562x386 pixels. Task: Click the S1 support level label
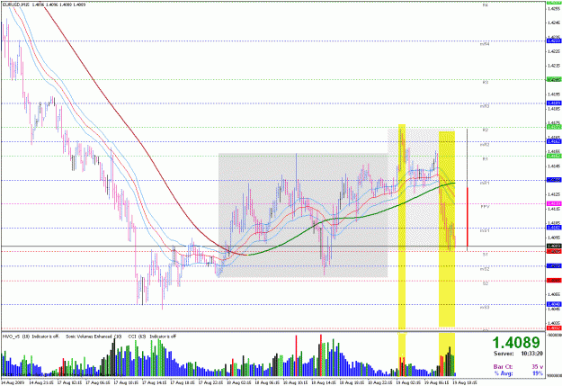pyautogui.click(x=485, y=255)
